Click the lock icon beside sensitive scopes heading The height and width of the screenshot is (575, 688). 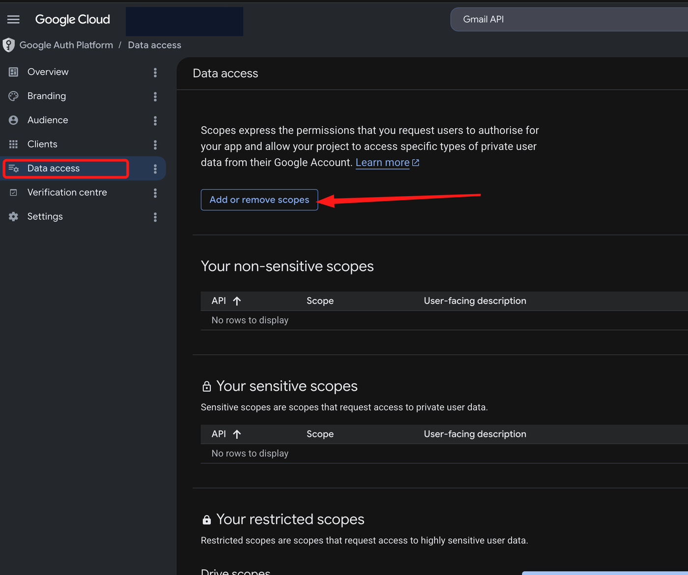207,387
